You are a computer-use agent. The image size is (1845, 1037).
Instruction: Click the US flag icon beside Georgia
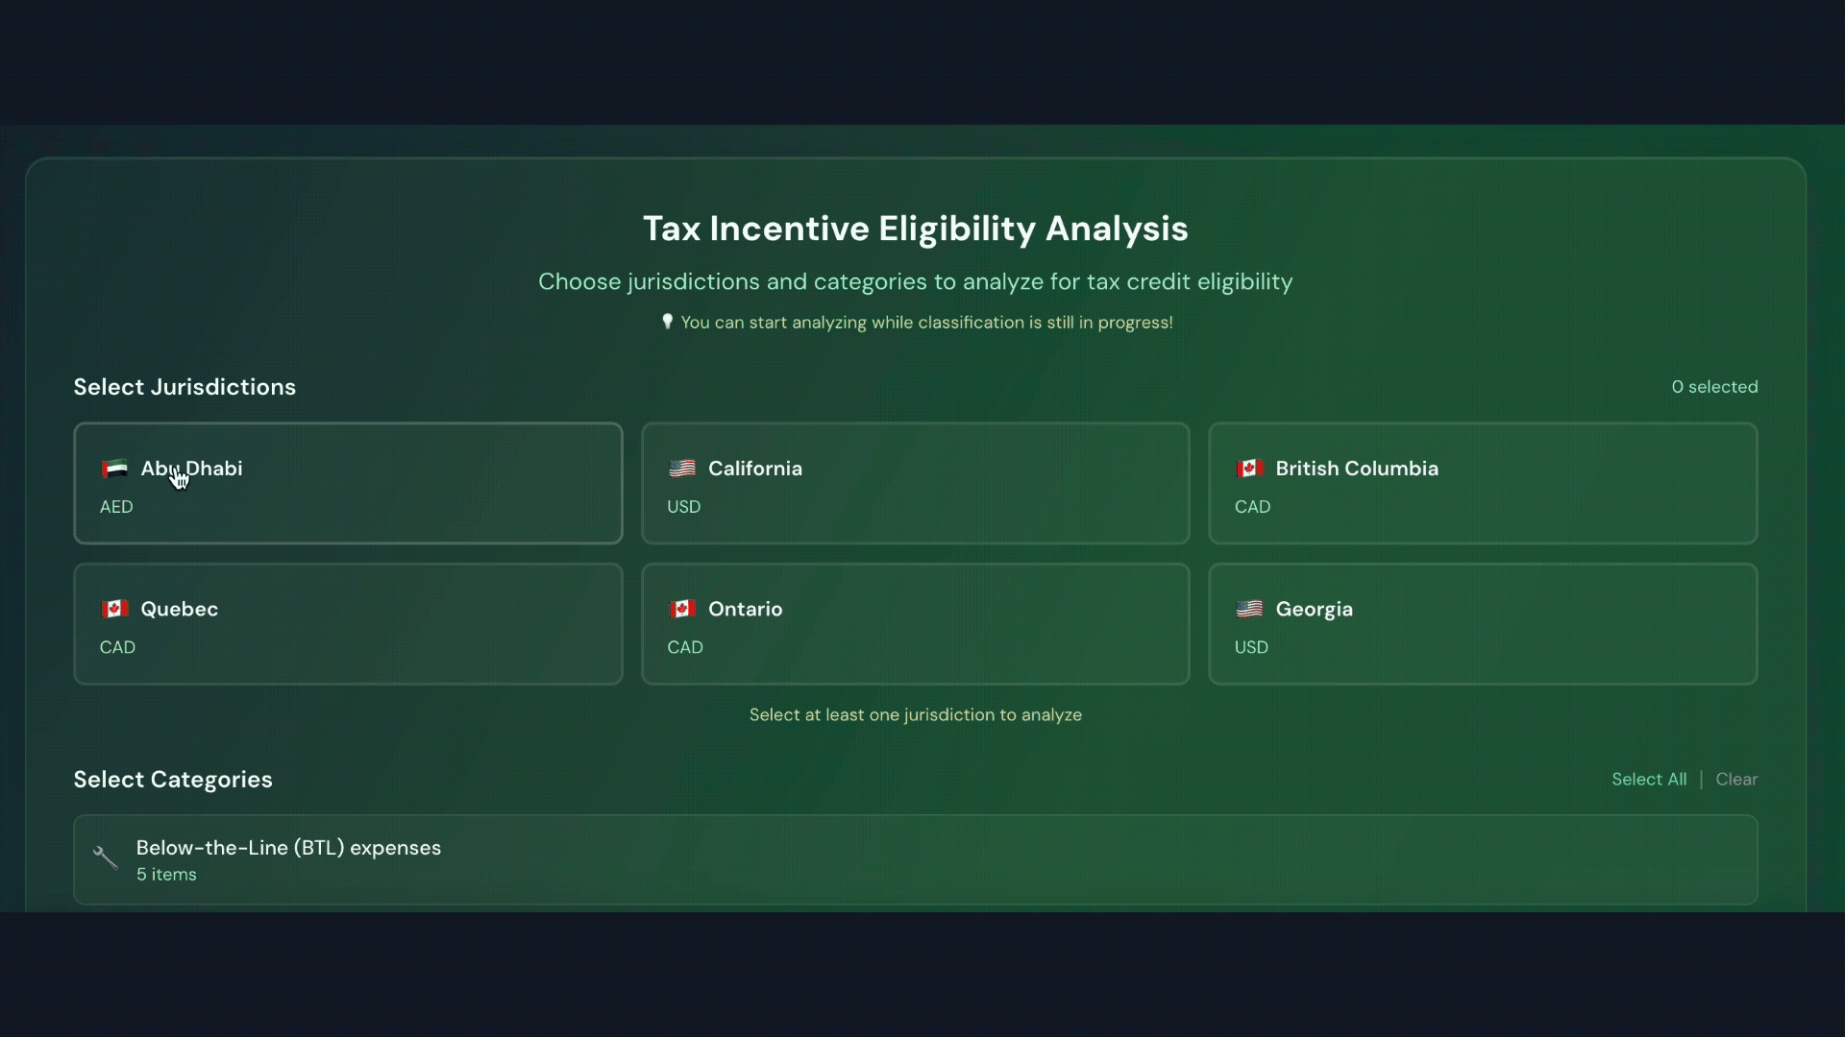1249,609
